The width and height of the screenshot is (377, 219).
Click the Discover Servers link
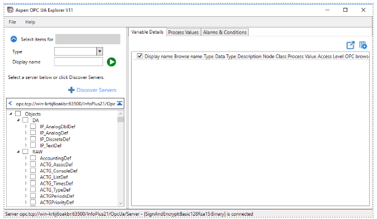click(96, 90)
